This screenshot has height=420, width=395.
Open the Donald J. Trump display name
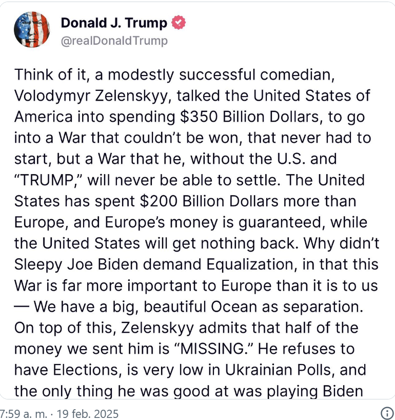pyautogui.click(x=114, y=23)
